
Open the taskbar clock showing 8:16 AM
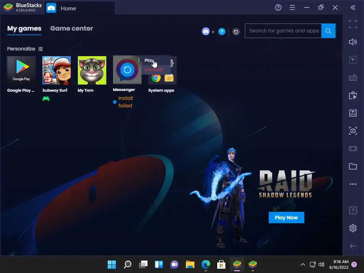[x=339, y=264]
